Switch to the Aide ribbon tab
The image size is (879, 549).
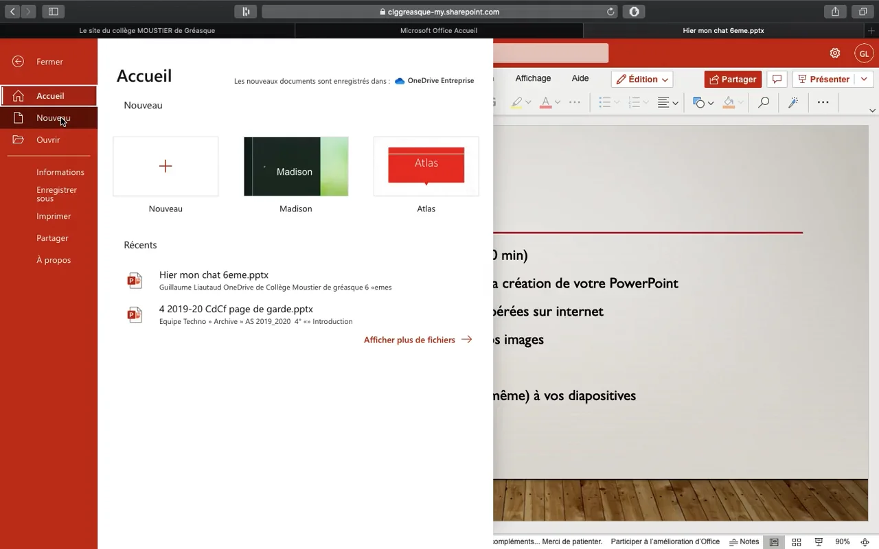point(580,78)
